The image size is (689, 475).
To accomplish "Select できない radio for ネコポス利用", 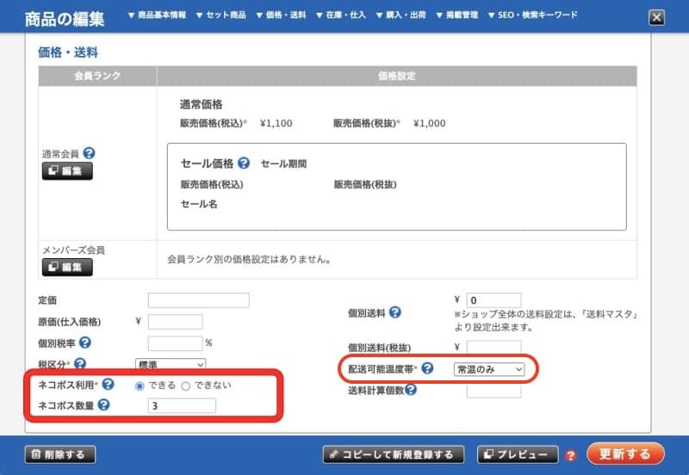I will point(185,386).
